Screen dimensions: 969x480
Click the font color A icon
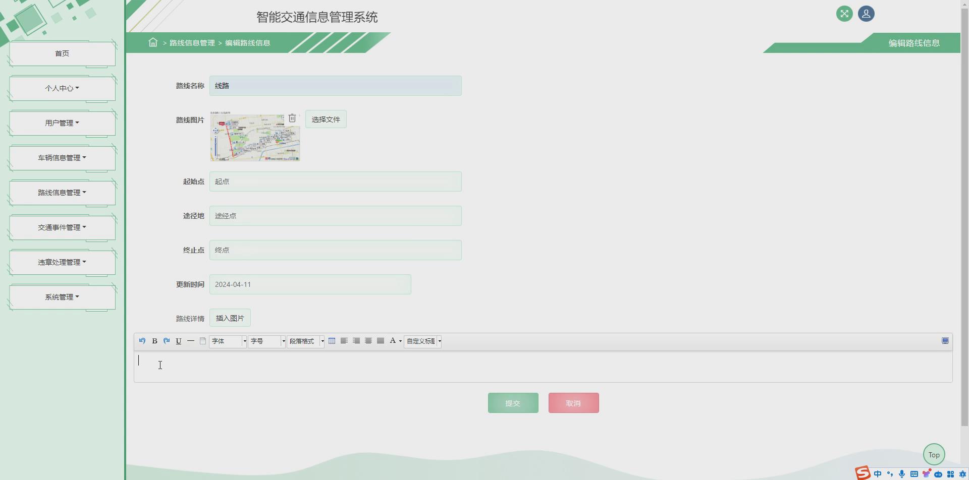(393, 341)
